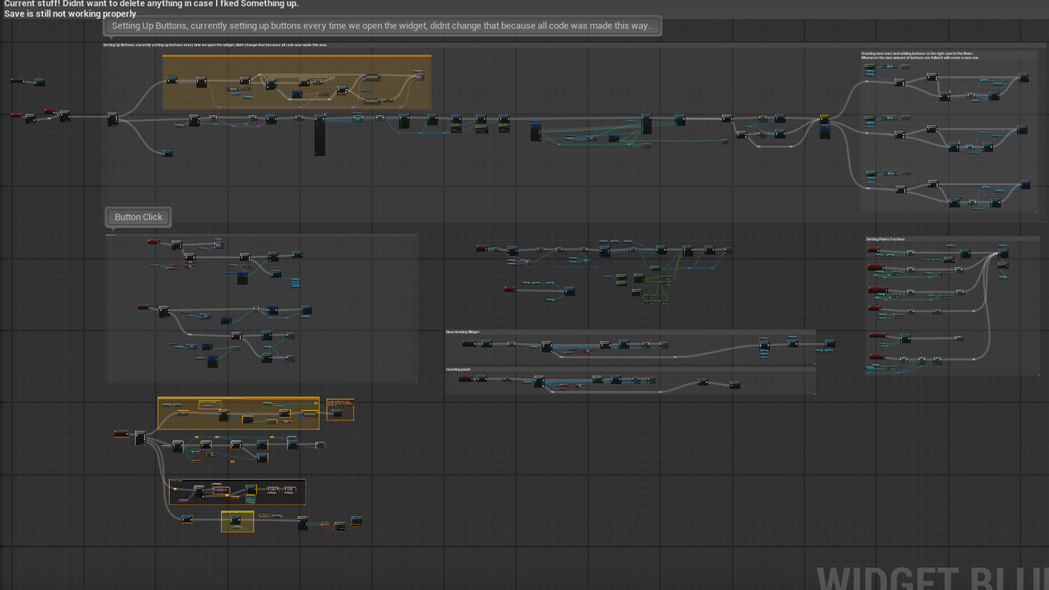
Task: Select the red event node in 'Deactivating Widget'
Action: tap(469, 344)
